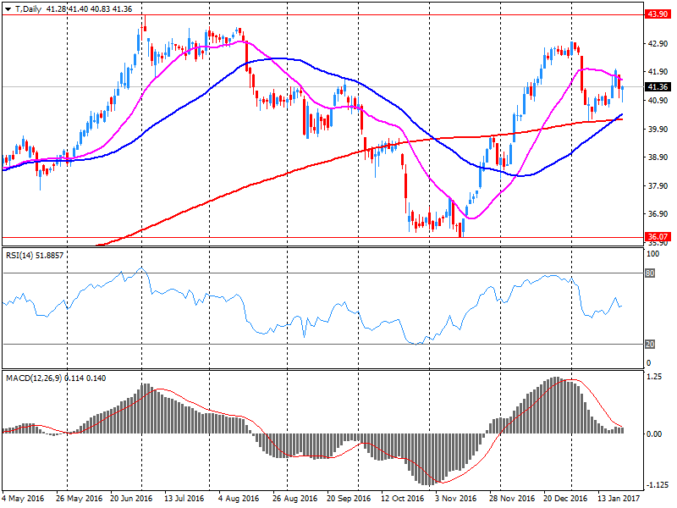This screenshot has height=508, width=677.
Task: Click the MACD scale value 0.00
Action: coord(654,434)
